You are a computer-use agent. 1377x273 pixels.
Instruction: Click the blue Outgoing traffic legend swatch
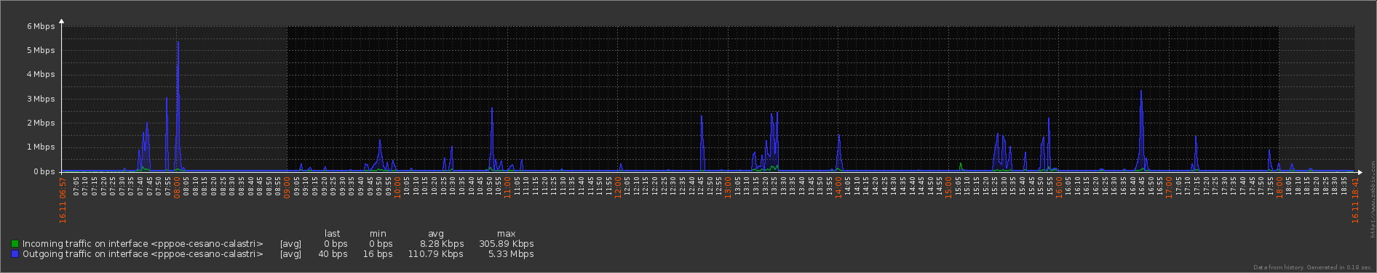click(x=15, y=254)
